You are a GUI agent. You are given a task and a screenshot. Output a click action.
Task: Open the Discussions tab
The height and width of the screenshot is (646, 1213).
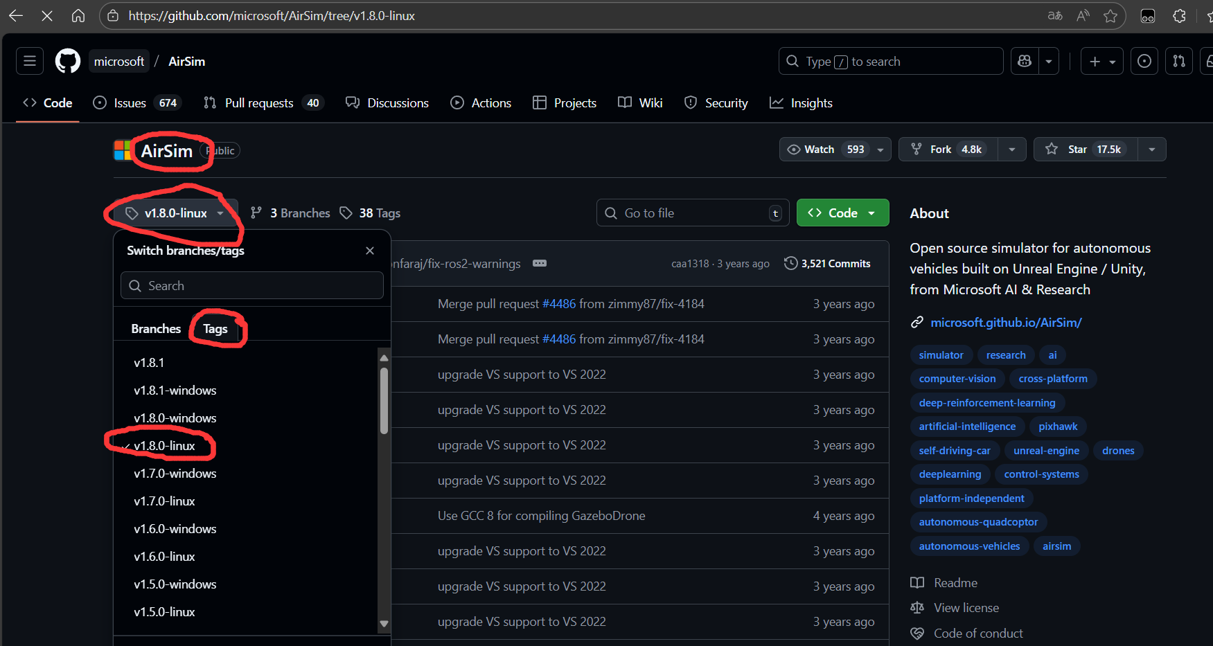click(x=387, y=102)
